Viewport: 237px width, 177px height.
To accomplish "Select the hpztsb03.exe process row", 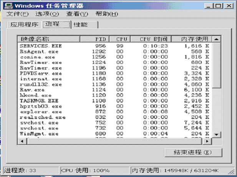I will coord(115,106).
